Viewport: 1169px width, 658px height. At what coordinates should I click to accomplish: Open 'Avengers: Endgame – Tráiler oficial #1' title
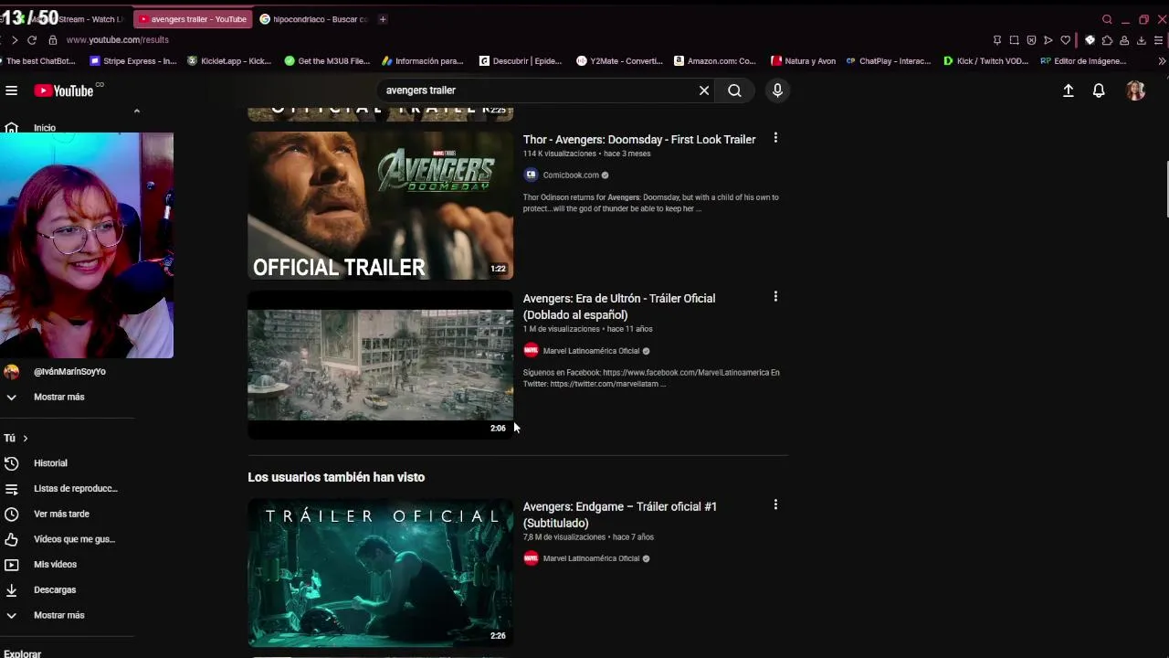pos(620,515)
